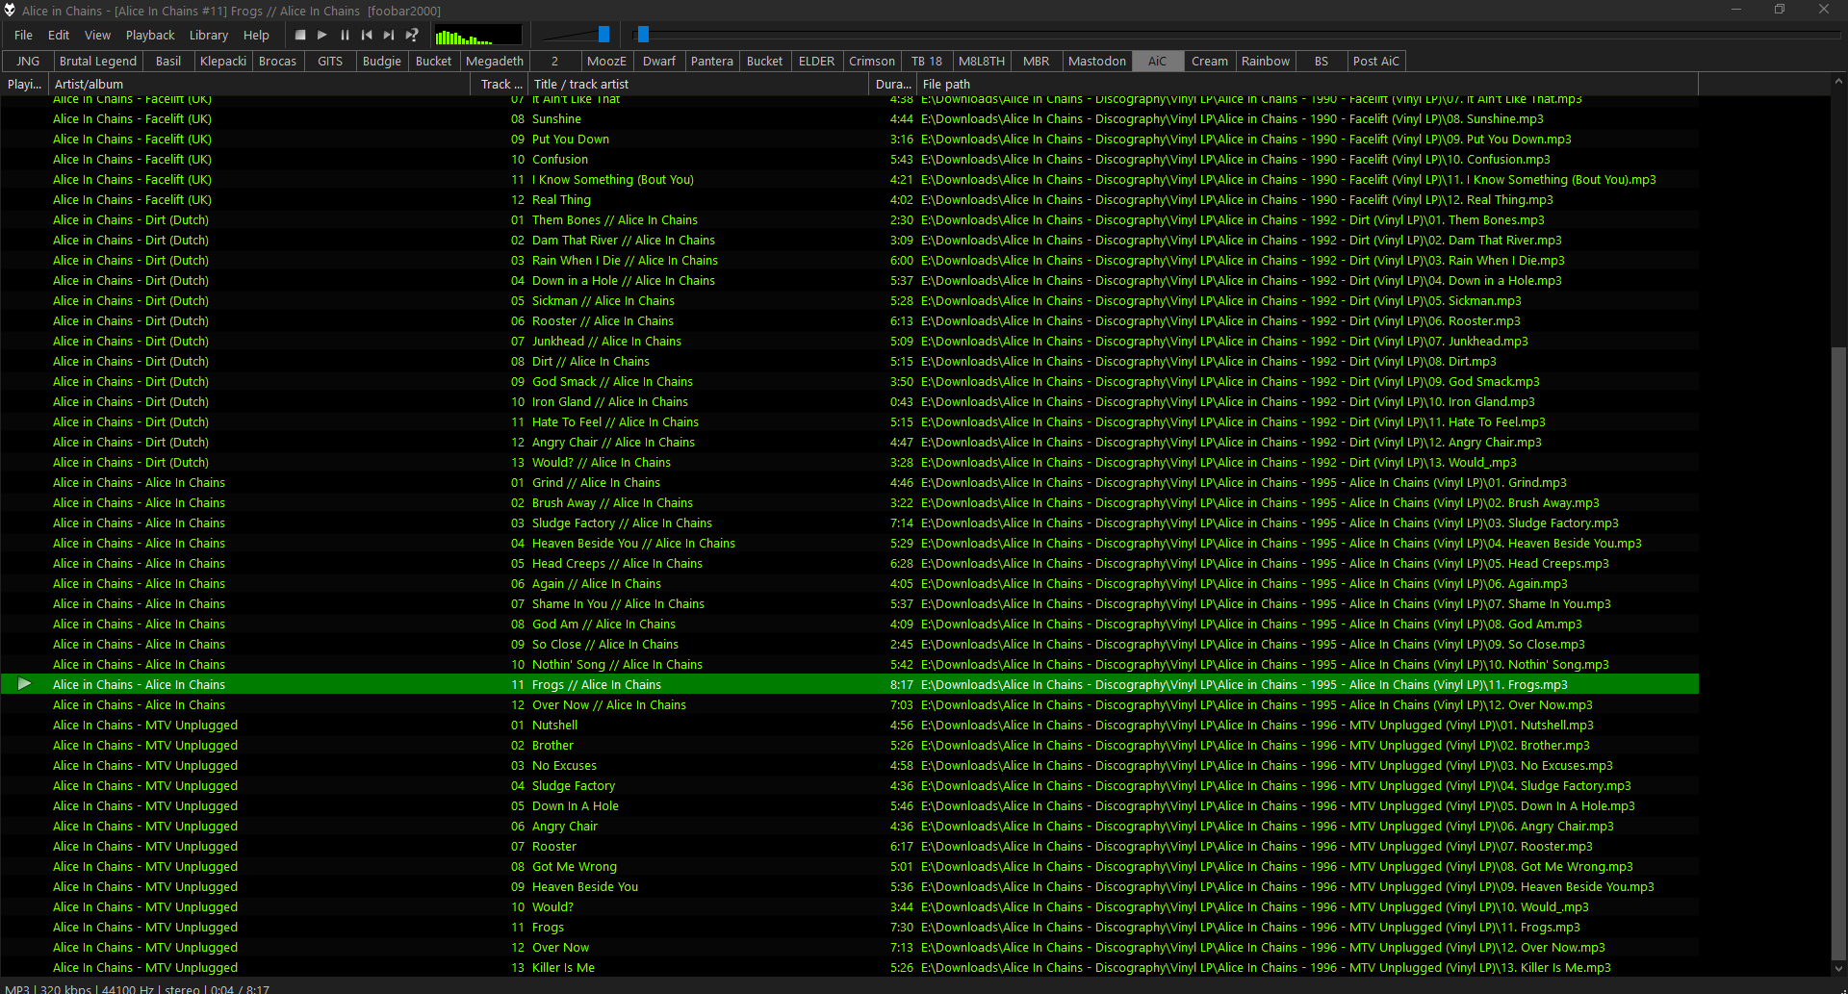Select the MTV Unplugged track "Nutshell"
The image size is (1848, 994).
click(x=850, y=726)
